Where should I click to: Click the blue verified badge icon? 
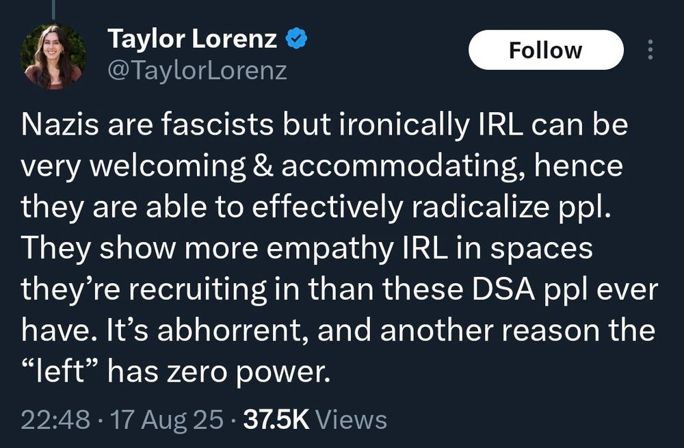[295, 40]
